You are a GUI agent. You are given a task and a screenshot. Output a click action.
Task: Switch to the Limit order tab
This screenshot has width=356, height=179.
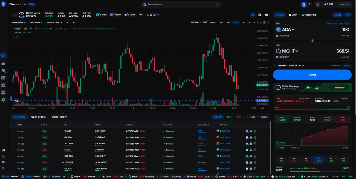(293, 15)
